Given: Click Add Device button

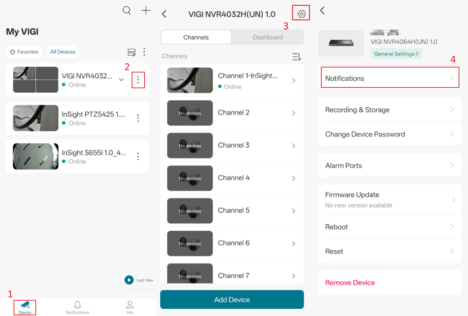Looking at the screenshot, I should coord(232,299).
